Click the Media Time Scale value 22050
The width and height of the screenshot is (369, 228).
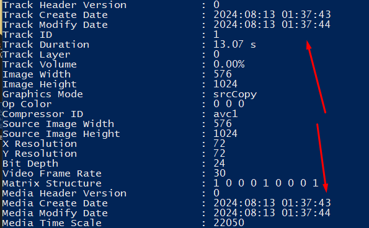229,223
